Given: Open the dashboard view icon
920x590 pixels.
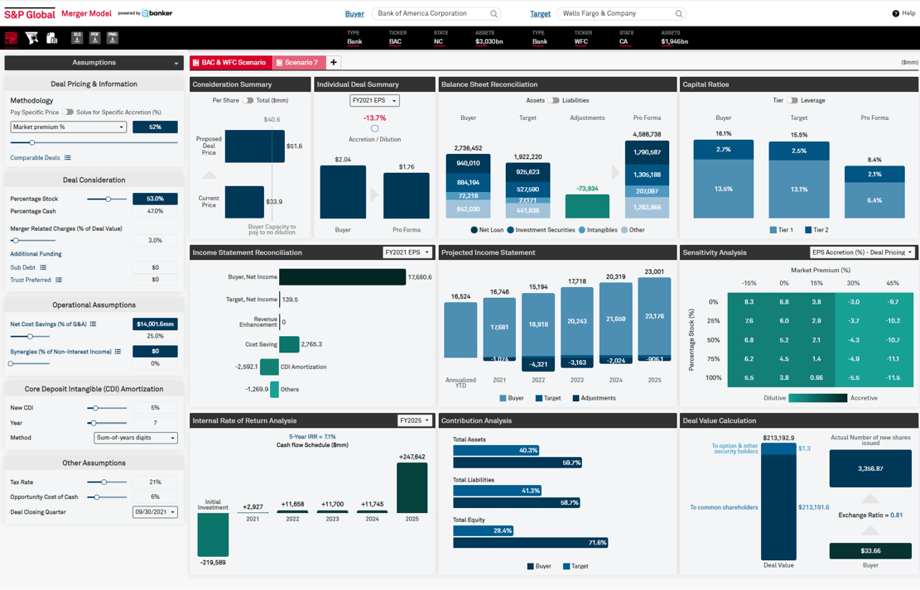Looking at the screenshot, I should (x=11, y=38).
